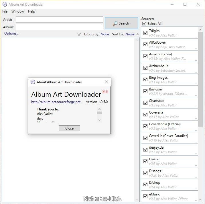This screenshot has width=205, height=204.
Task: Click the filter funnel icon
Action: pos(79,34)
